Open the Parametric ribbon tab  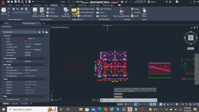point(37,5)
